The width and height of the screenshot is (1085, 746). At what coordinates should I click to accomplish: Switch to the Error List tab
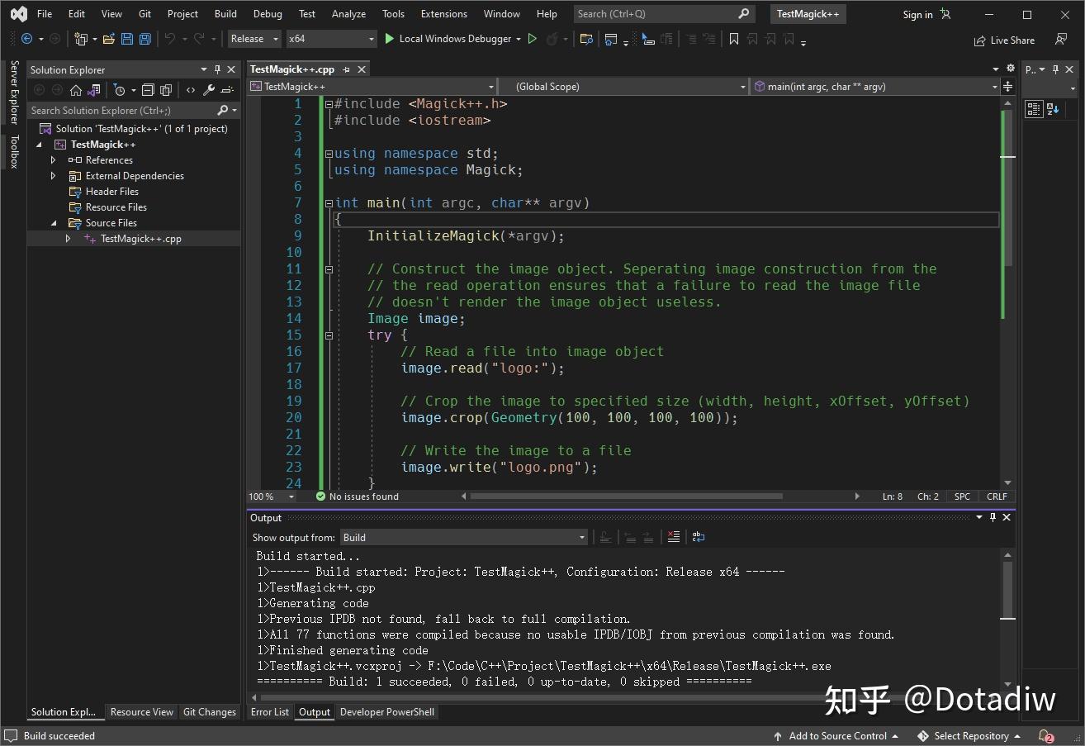pos(270,711)
